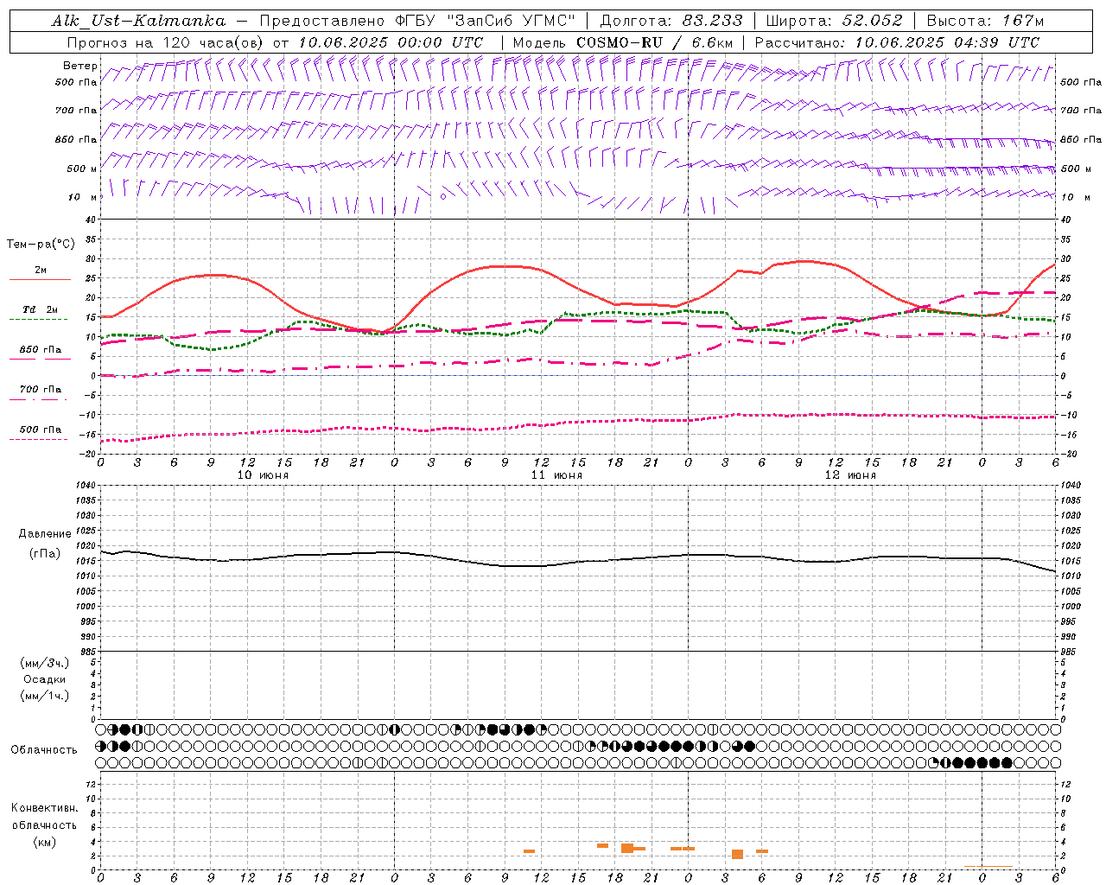This screenshot has width=1106, height=885.
Task: Select the "500 гПа" dotted temperature legend entry
Action: tap(41, 430)
